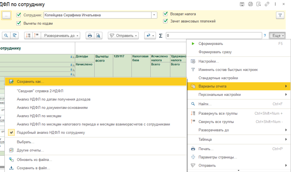
Task: Click the print preview icon in report toolbar
Action: click(x=98, y=35)
